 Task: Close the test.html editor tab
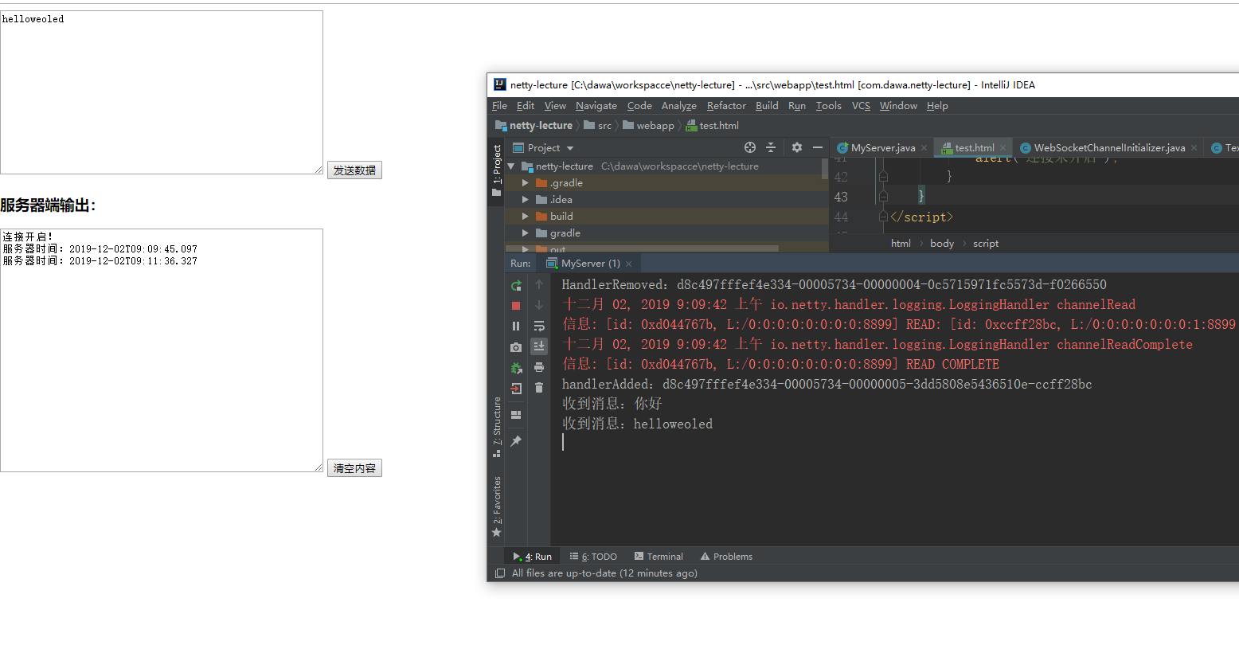point(1003,148)
